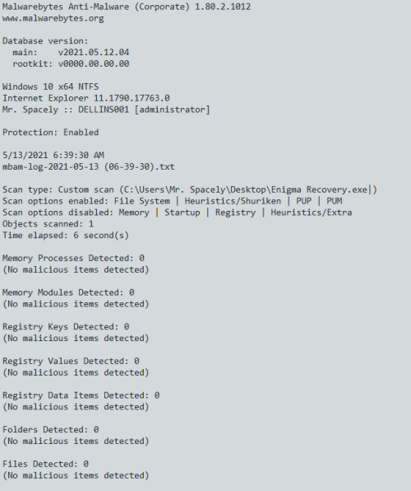Click the Database version heading line

click(45, 41)
